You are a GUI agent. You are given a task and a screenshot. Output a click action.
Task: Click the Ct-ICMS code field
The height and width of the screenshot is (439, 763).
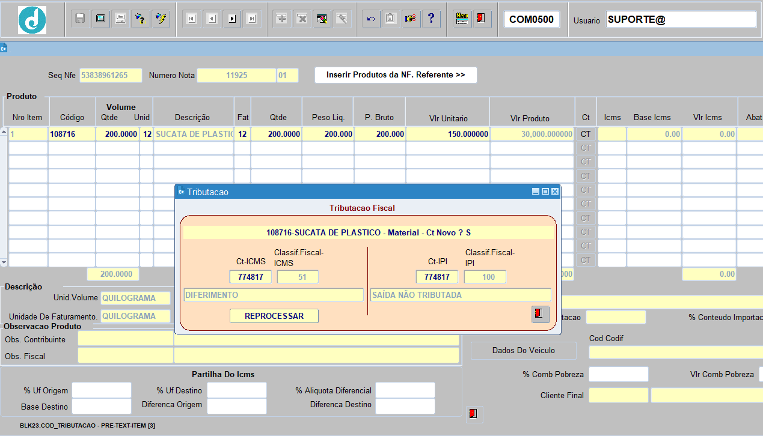coord(250,277)
